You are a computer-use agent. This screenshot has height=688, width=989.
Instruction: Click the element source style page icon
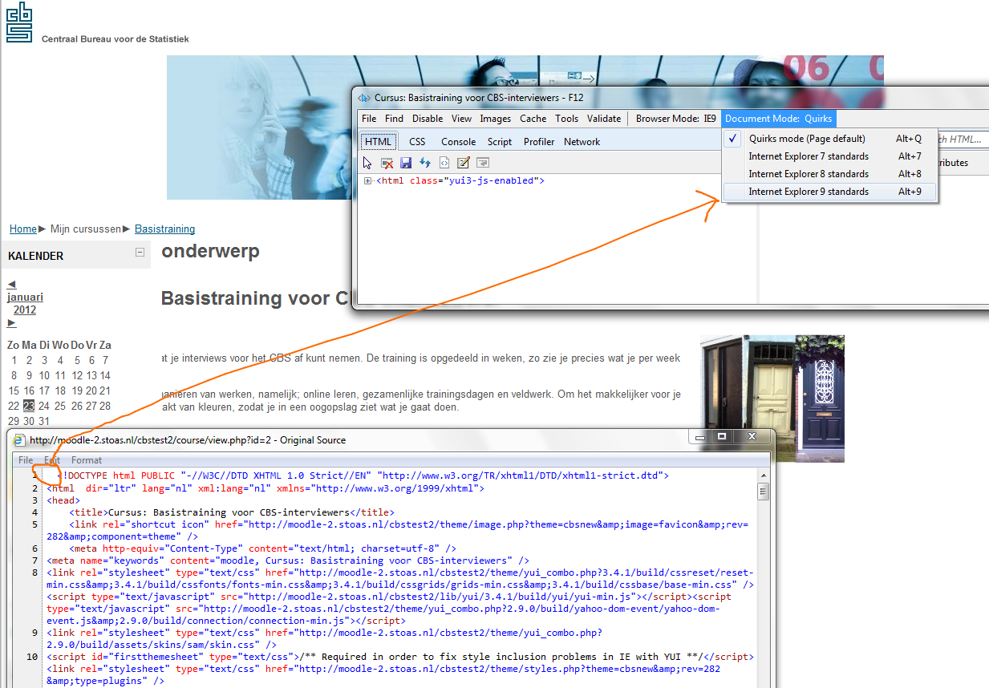tap(444, 163)
